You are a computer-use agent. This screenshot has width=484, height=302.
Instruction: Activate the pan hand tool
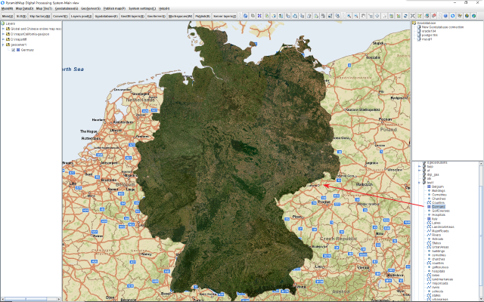point(363,16)
